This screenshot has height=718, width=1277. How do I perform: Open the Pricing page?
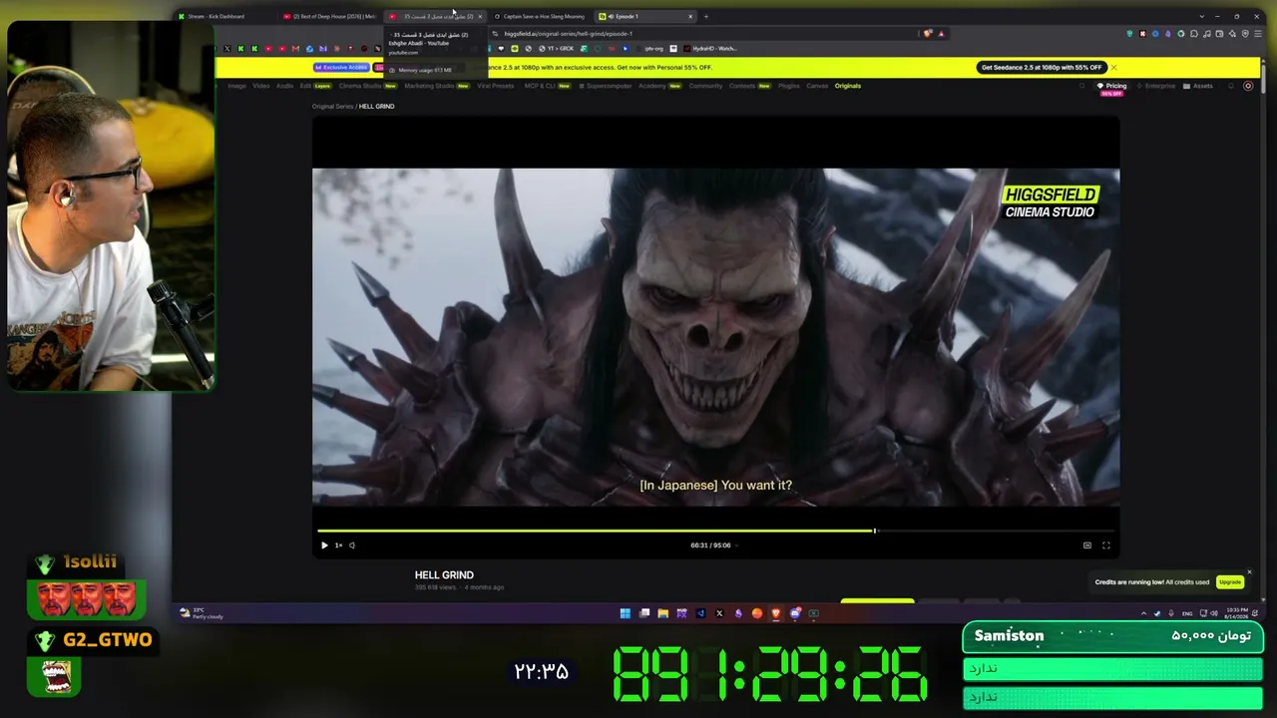(1112, 87)
